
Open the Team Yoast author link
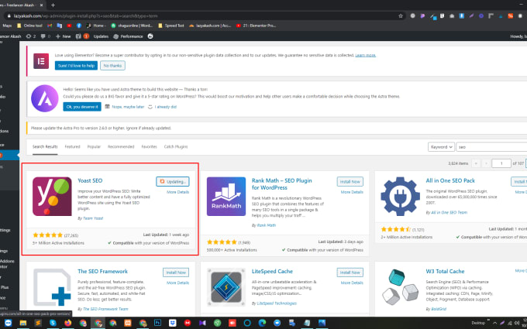pos(93,218)
